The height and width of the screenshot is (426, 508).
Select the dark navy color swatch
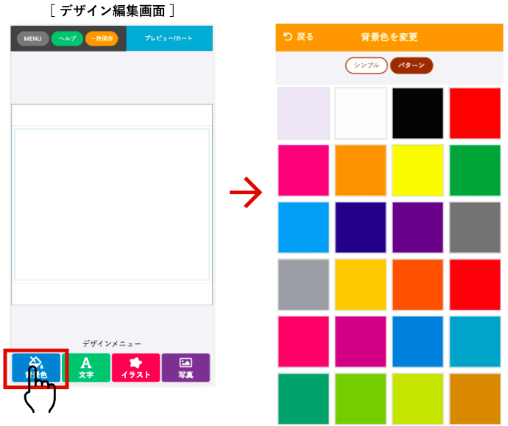click(x=361, y=227)
